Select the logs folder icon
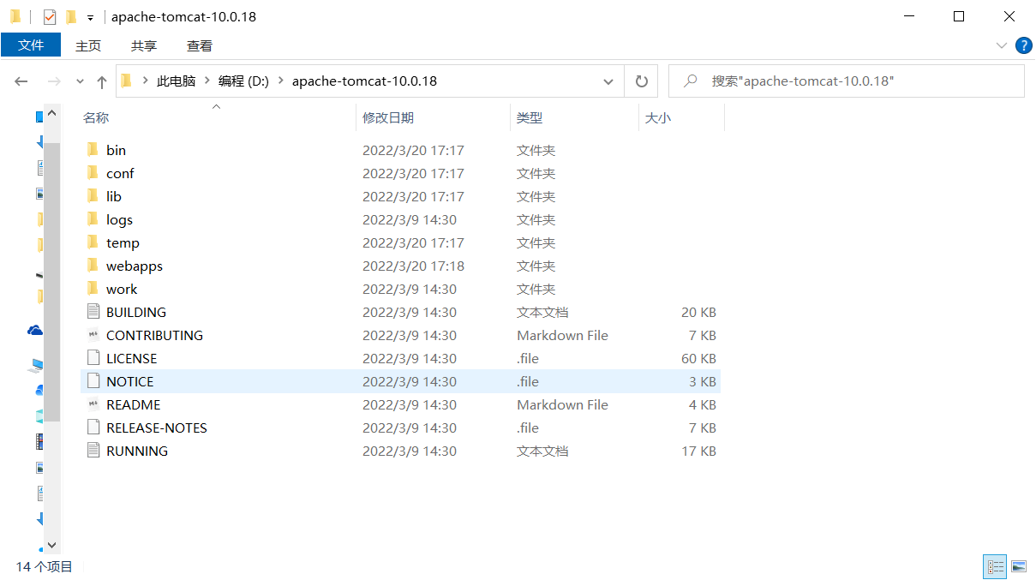Image resolution: width=1036 pixels, height=580 pixels. [93, 218]
